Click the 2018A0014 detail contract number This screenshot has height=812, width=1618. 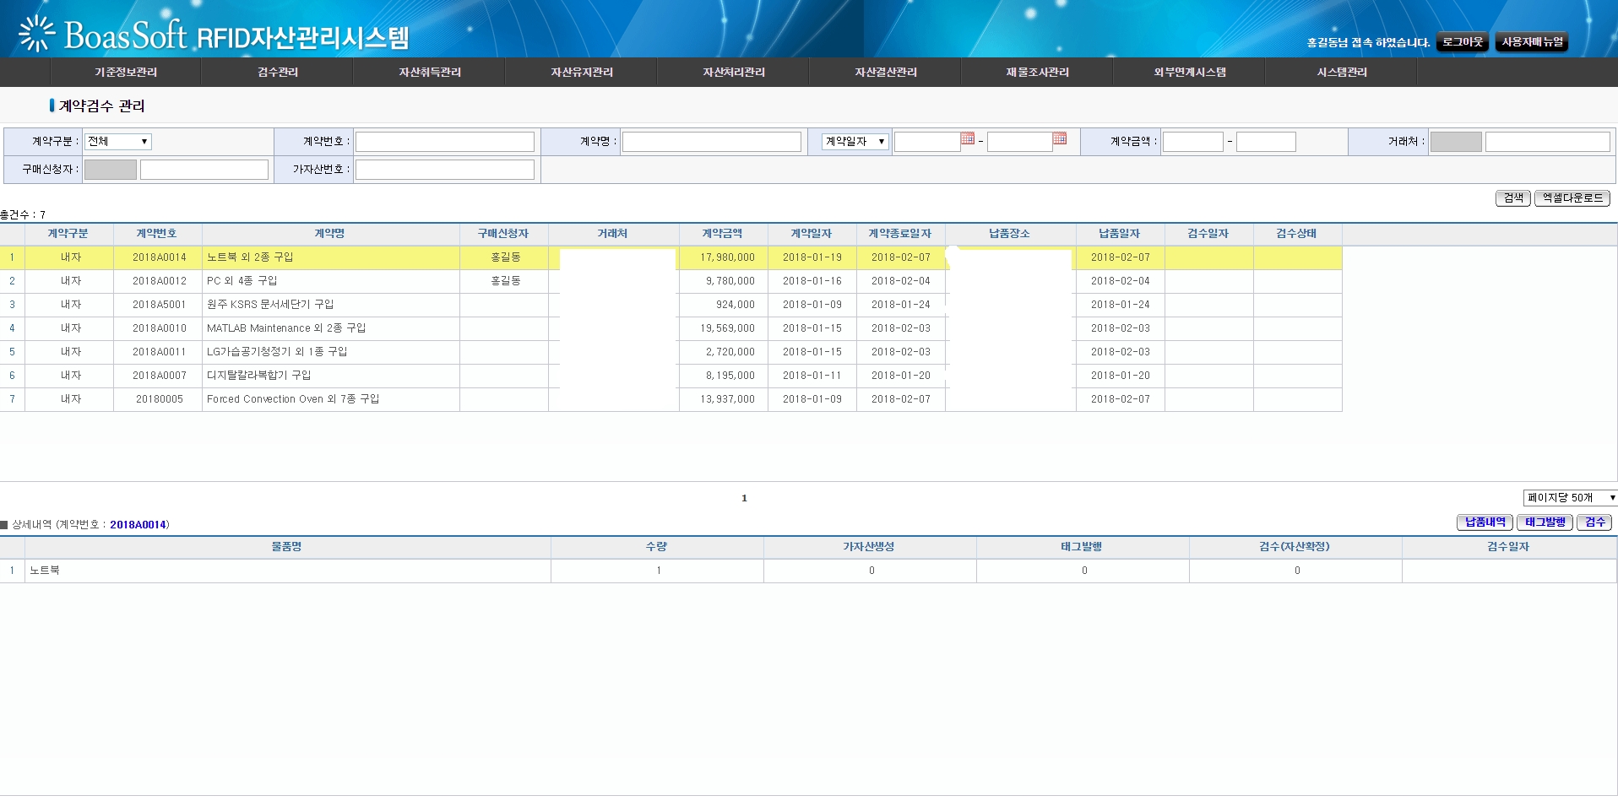coord(138,525)
